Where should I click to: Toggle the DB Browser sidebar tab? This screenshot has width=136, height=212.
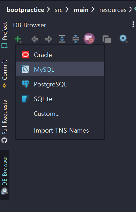(x=5, y=175)
